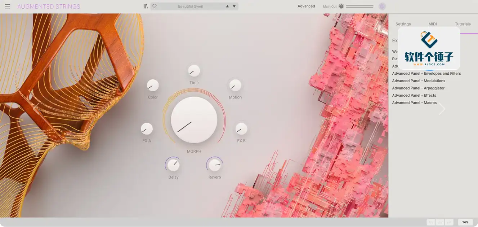Select the next preset with down arrow

click(x=234, y=6)
